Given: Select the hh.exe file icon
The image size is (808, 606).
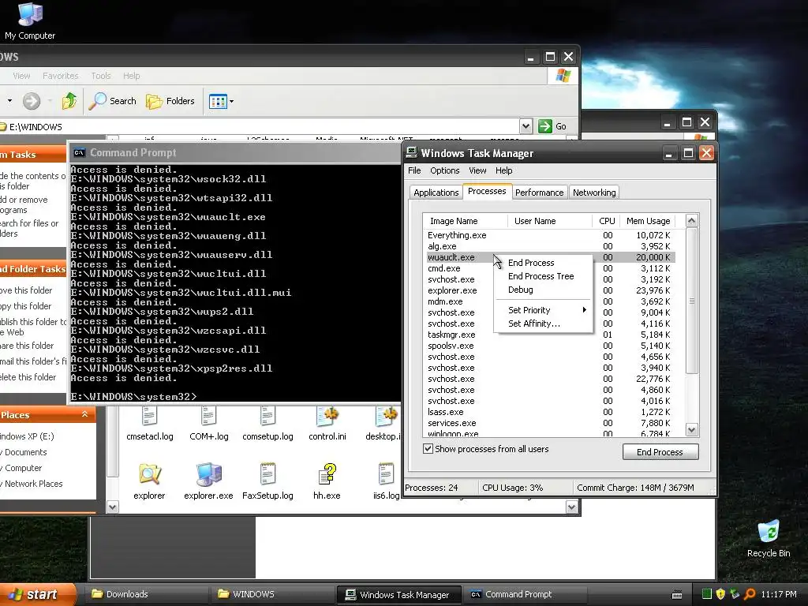Looking at the screenshot, I should 327,481.
